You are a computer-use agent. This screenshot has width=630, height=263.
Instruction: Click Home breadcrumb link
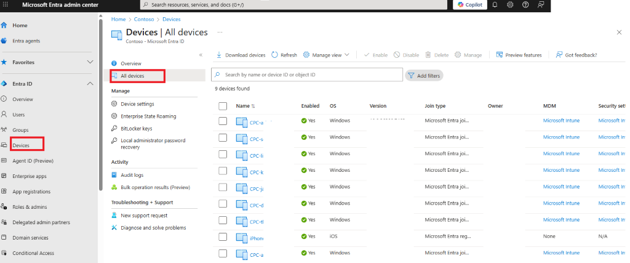coord(119,19)
